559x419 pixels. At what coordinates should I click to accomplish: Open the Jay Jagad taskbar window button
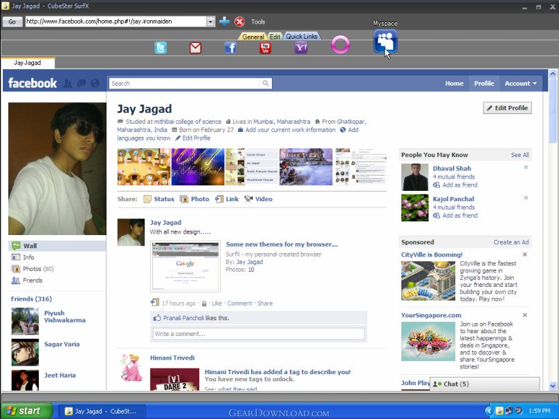tap(101, 411)
